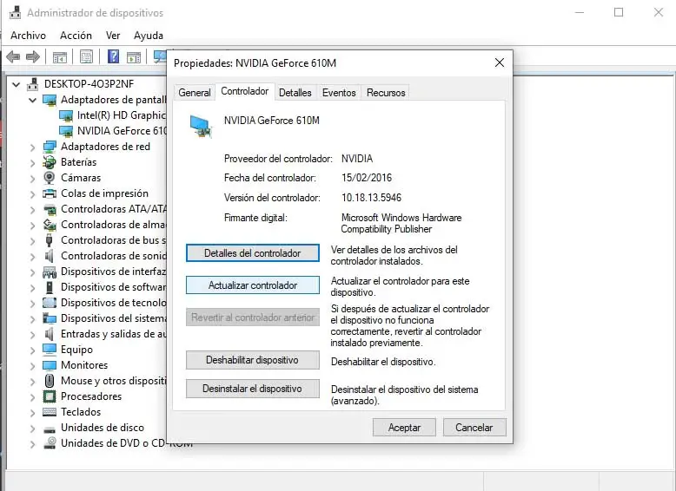The height and width of the screenshot is (491, 676).
Task: Select the DESKTOP-4O3P2NF computer icon
Action: tap(33, 84)
